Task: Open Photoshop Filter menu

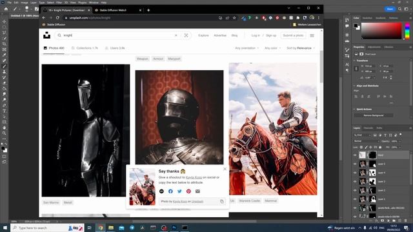Action: (59, 3)
